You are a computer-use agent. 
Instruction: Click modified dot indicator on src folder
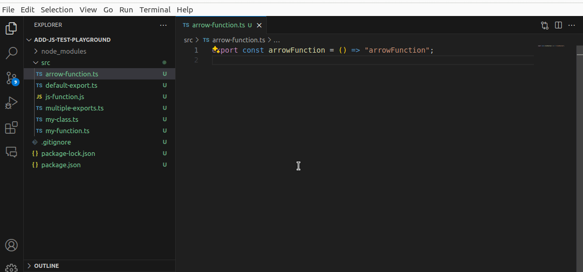[164, 63]
